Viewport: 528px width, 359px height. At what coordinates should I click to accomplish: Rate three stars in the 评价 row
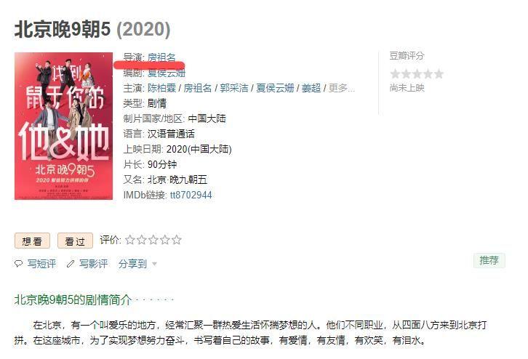click(153, 240)
